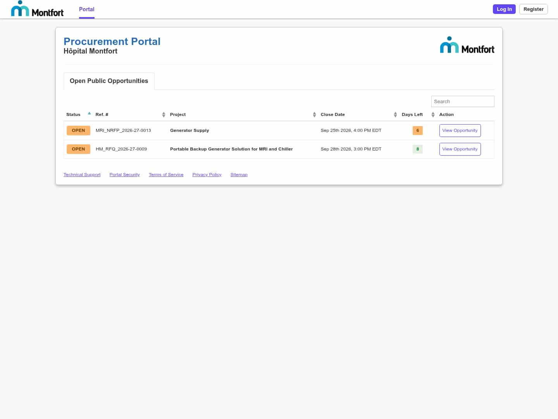Click the Project column header text

(x=178, y=114)
